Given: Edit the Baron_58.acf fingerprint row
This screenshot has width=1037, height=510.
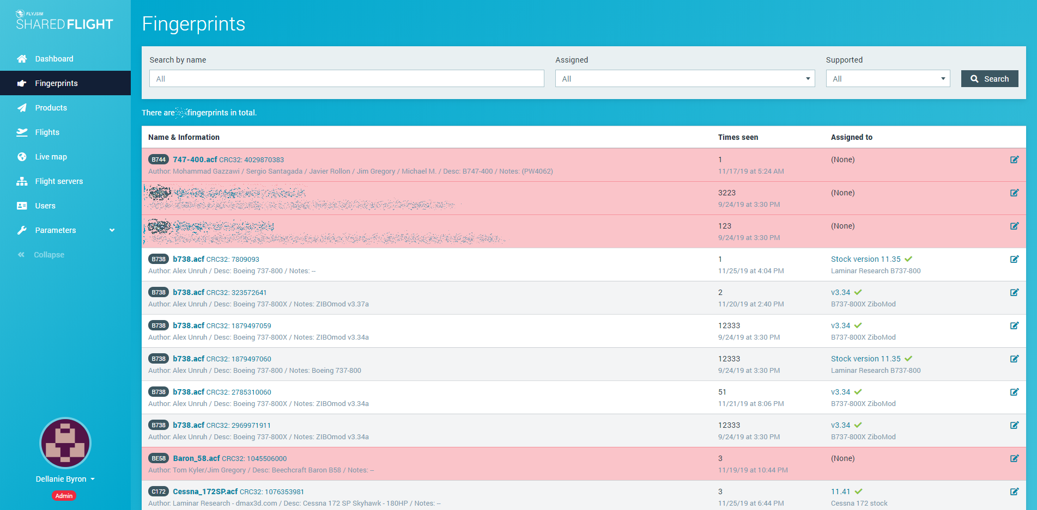Looking at the screenshot, I should click(1014, 458).
